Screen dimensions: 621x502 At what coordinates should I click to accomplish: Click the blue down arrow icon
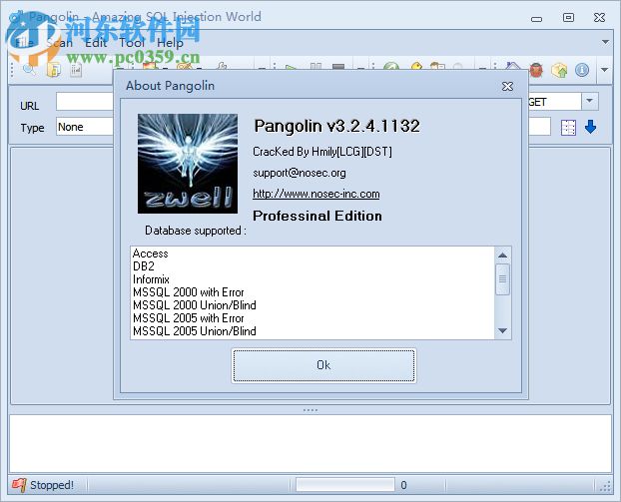[x=590, y=127]
